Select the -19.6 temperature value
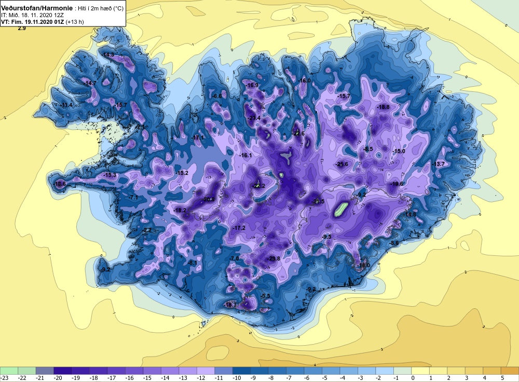This screenshot has width=519, height=382. pos(397,184)
